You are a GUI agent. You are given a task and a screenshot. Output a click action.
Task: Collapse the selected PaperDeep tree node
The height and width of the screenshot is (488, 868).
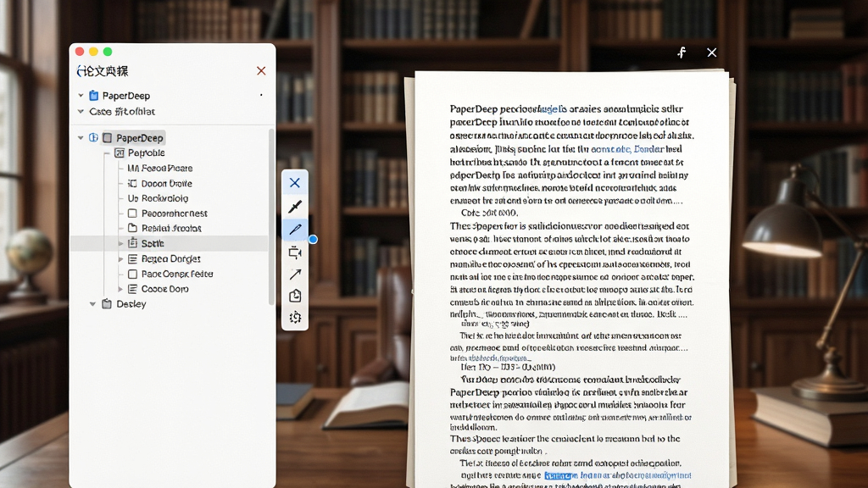pyautogui.click(x=81, y=138)
